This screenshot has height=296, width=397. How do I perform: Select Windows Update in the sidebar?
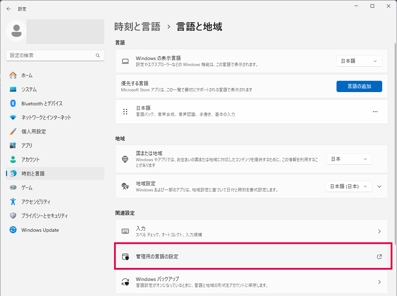40,230
